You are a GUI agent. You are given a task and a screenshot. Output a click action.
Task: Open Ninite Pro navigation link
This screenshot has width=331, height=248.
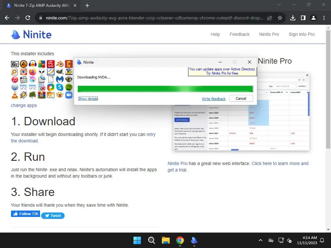coord(269,34)
